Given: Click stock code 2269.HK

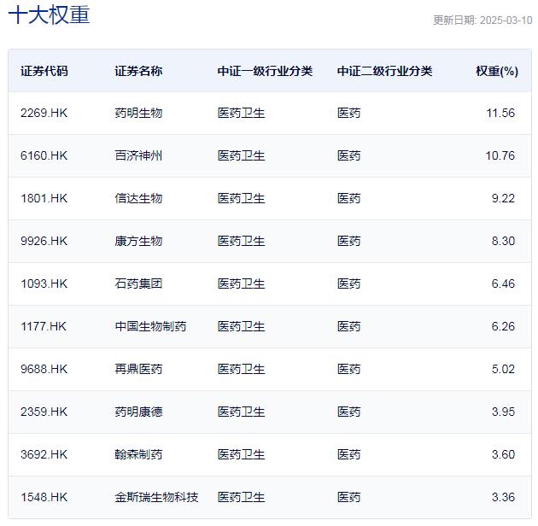Looking at the screenshot, I should (44, 113).
